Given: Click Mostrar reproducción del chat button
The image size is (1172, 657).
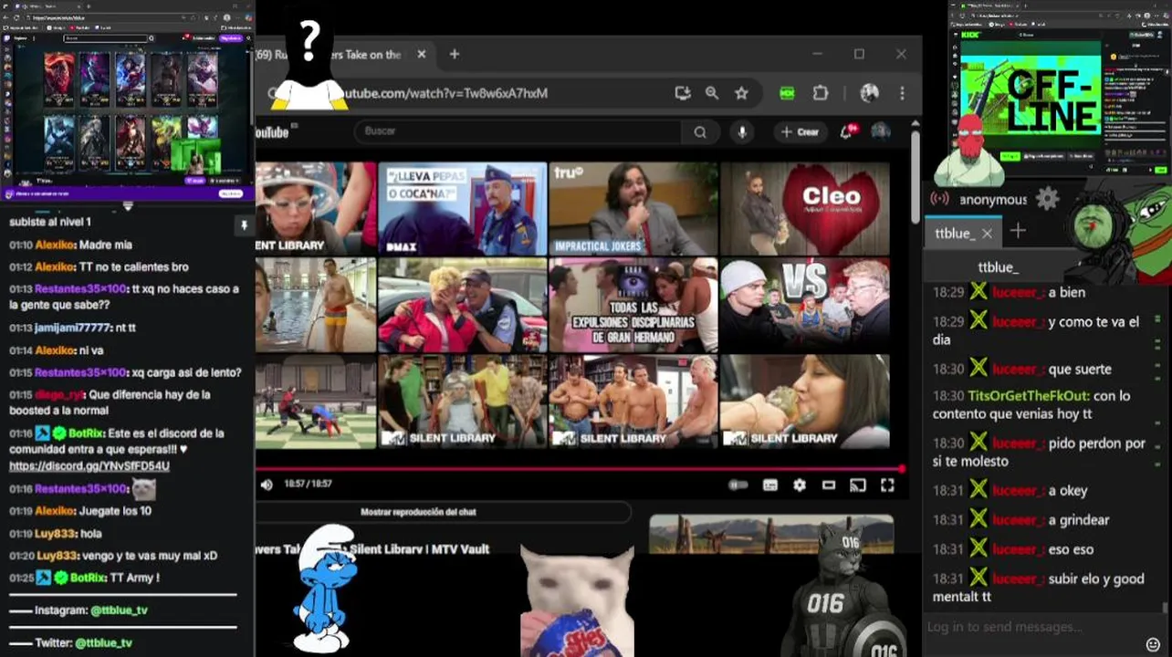Looking at the screenshot, I should click(418, 512).
